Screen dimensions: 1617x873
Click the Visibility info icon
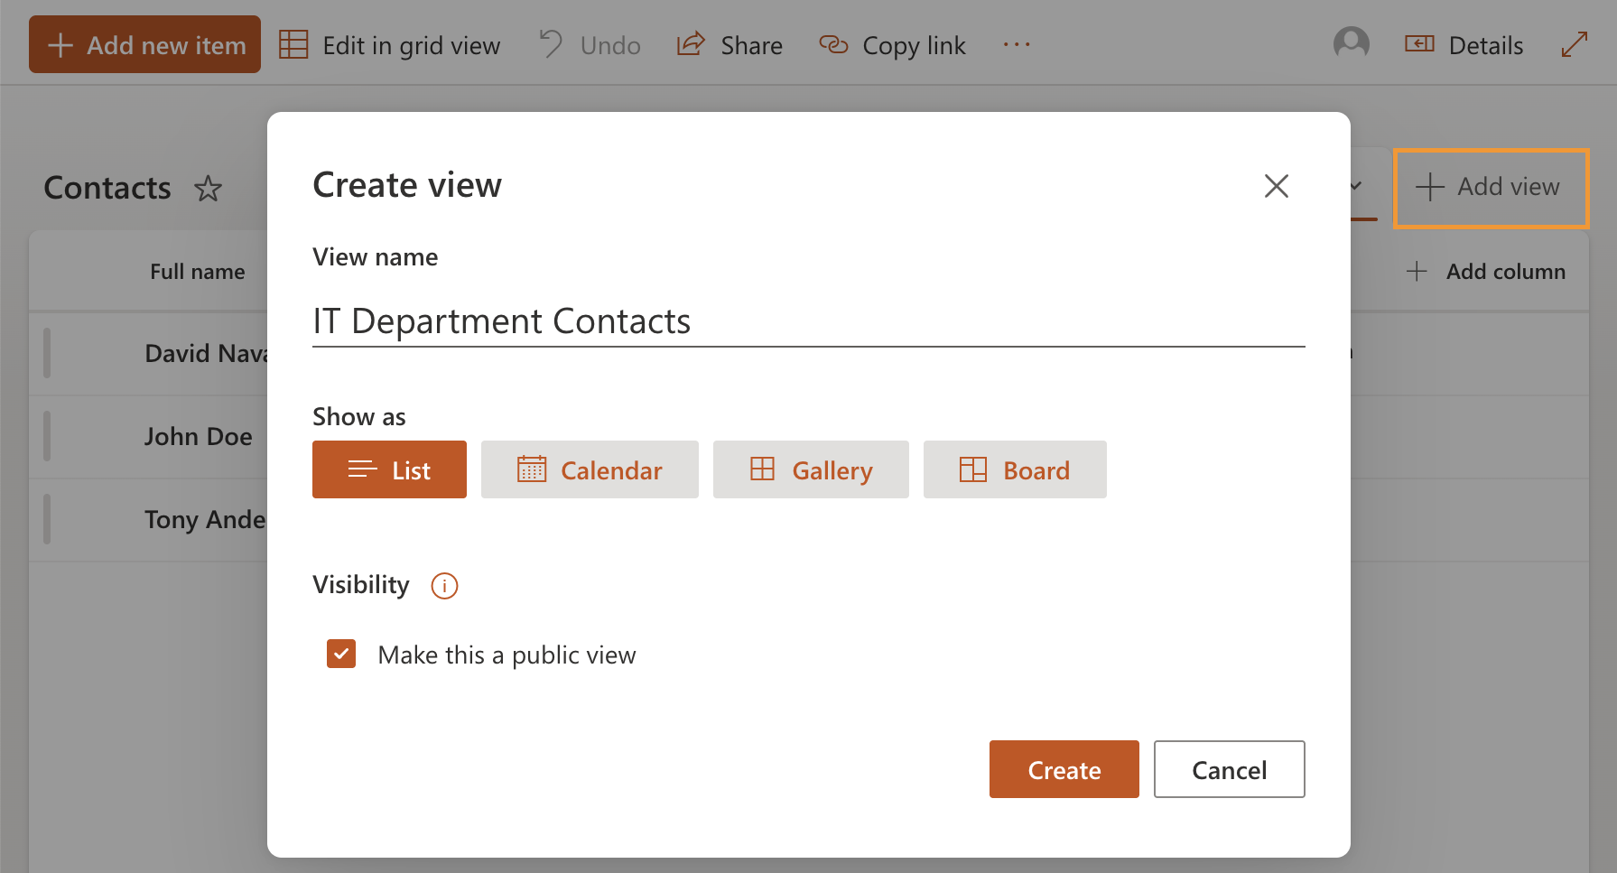443,585
